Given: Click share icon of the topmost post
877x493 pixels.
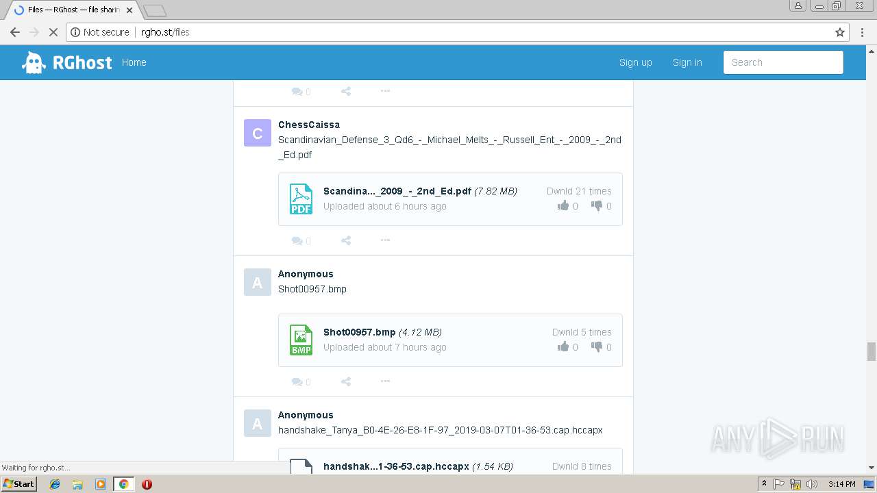Looking at the screenshot, I should tap(346, 91).
